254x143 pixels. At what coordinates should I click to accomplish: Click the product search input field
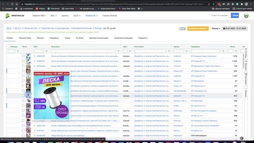(220, 15)
